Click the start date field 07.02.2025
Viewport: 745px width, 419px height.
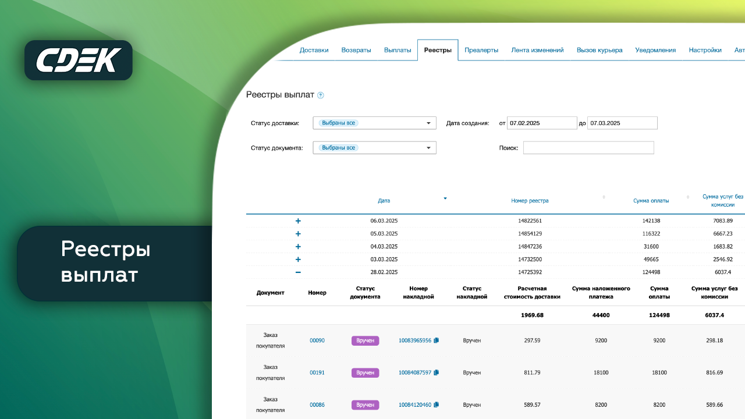pos(541,123)
